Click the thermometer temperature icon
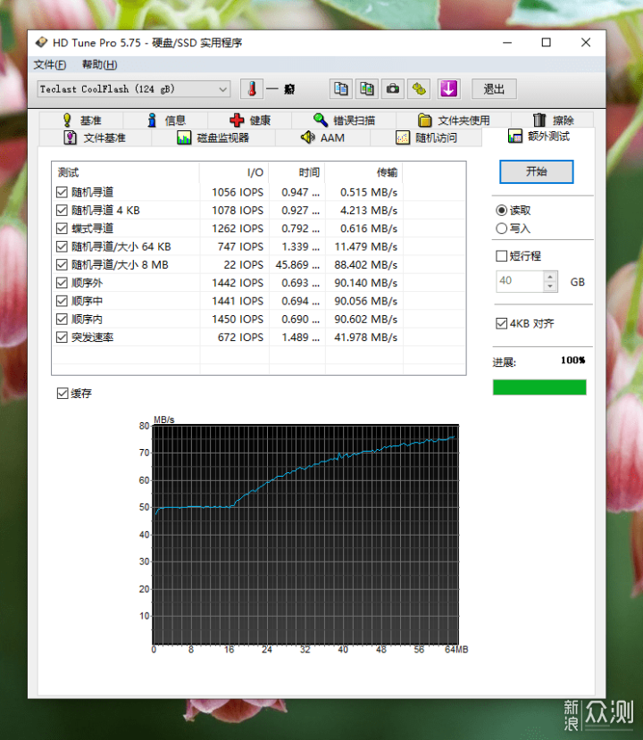 [x=252, y=88]
